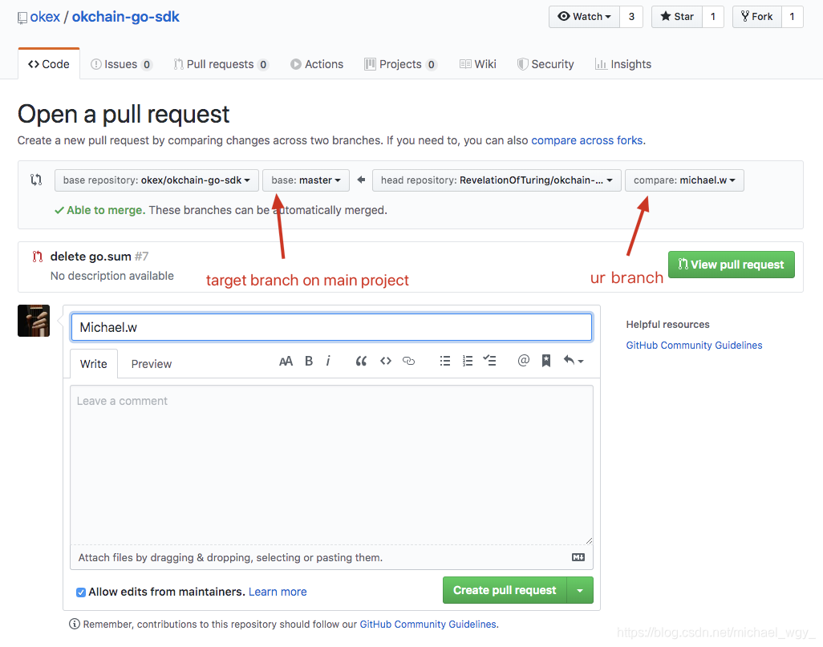The height and width of the screenshot is (647, 823).
Task: Expand the Create pull request options arrow
Action: 580,590
